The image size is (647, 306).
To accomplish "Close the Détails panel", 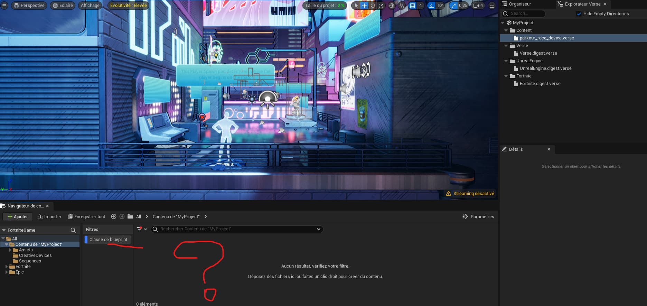I will [x=549, y=149].
